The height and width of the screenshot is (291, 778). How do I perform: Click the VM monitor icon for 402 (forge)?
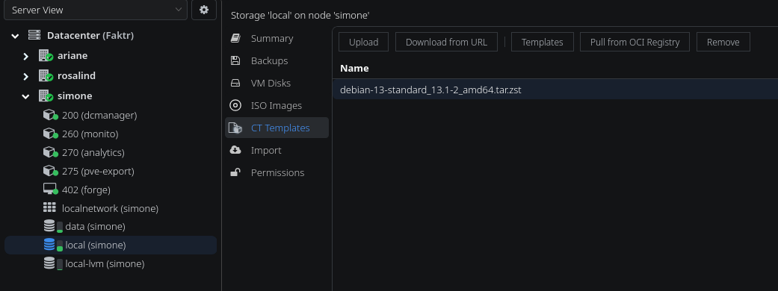click(x=50, y=190)
